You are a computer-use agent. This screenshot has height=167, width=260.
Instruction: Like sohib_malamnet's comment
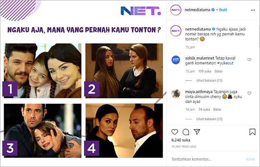[249, 59]
